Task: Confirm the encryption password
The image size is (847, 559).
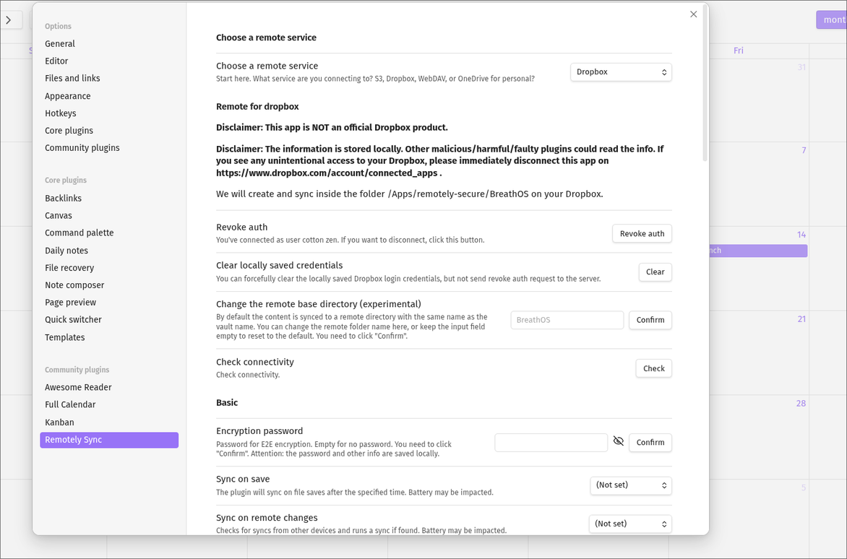Action: tap(650, 443)
